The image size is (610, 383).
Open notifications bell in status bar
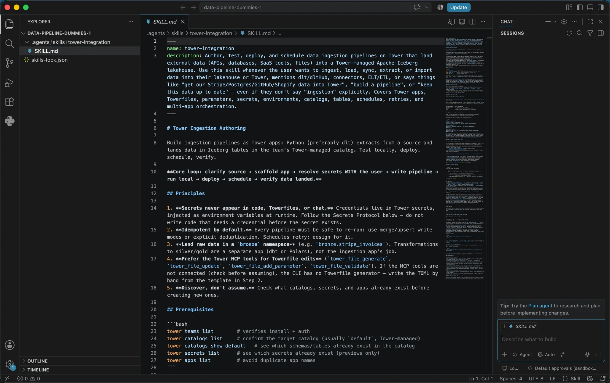click(x=603, y=378)
